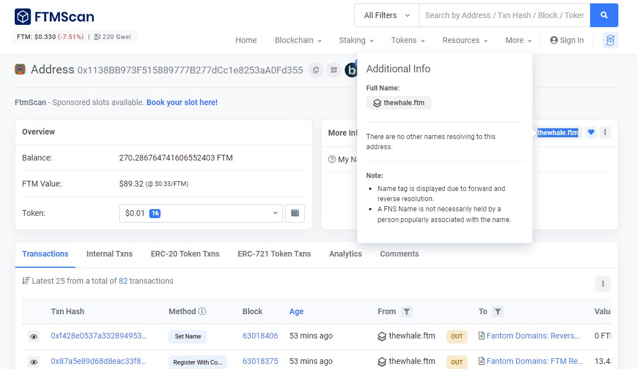This screenshot has width=637, height=369.
Task: Click the $89.32 FTM Value text
Action: [x=131, y=184]
